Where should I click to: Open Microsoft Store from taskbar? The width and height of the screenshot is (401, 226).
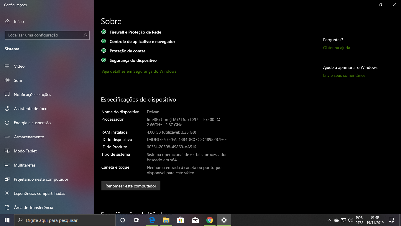tap(180, 220)
